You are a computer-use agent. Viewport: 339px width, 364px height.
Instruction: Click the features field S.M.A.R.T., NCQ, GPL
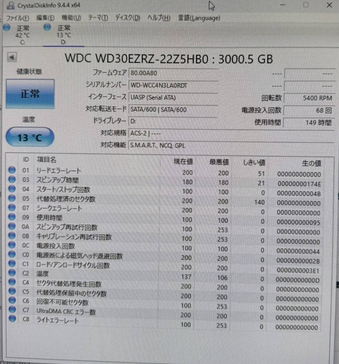(x=231, y=145)
